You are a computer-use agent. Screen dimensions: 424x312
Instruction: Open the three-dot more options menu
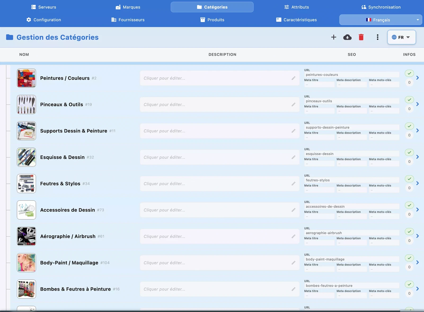pos(377,37)
